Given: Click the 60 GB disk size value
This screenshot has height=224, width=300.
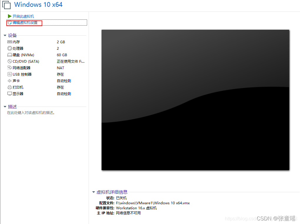Looking at the screenshot, I should (62, 55).
